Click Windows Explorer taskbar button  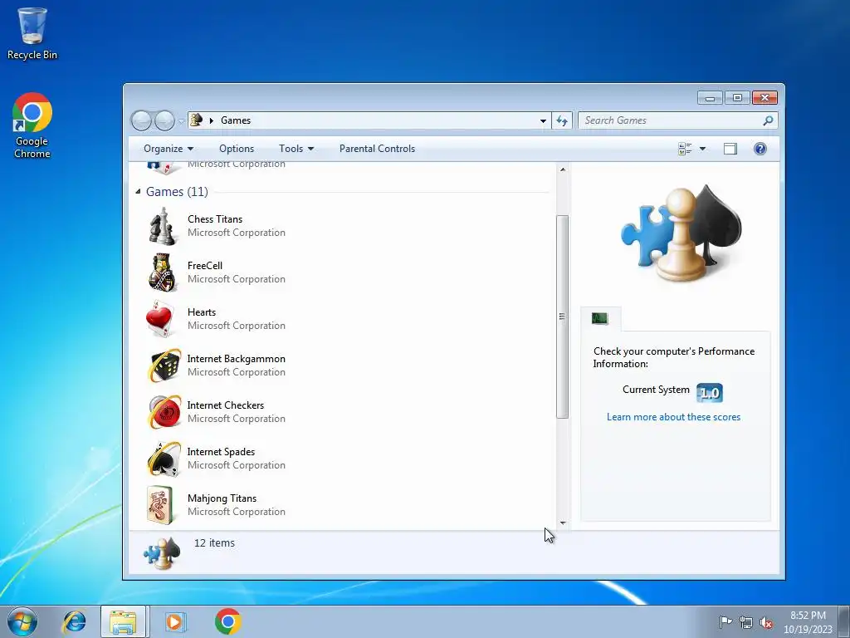(x=123, y=621)
